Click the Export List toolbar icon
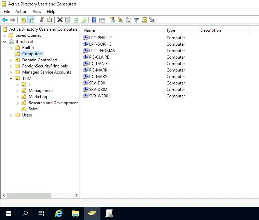Viewport: 259px width, 220px height. click(84, 20)
